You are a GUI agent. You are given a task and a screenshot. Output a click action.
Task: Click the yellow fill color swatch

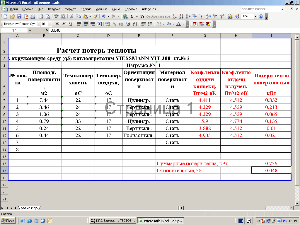click(x=168, y=24)
